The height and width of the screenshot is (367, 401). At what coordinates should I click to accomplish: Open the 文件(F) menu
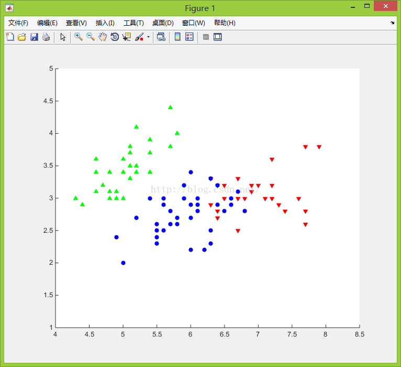(x=18, y=23)
